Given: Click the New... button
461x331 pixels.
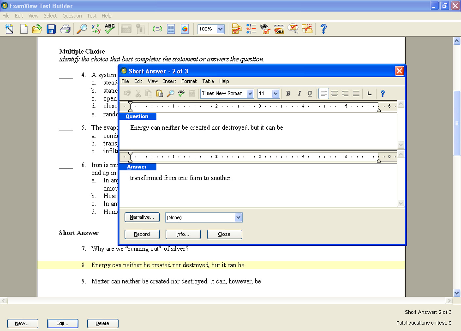Looking at the screenshot, I should (23, 323).
